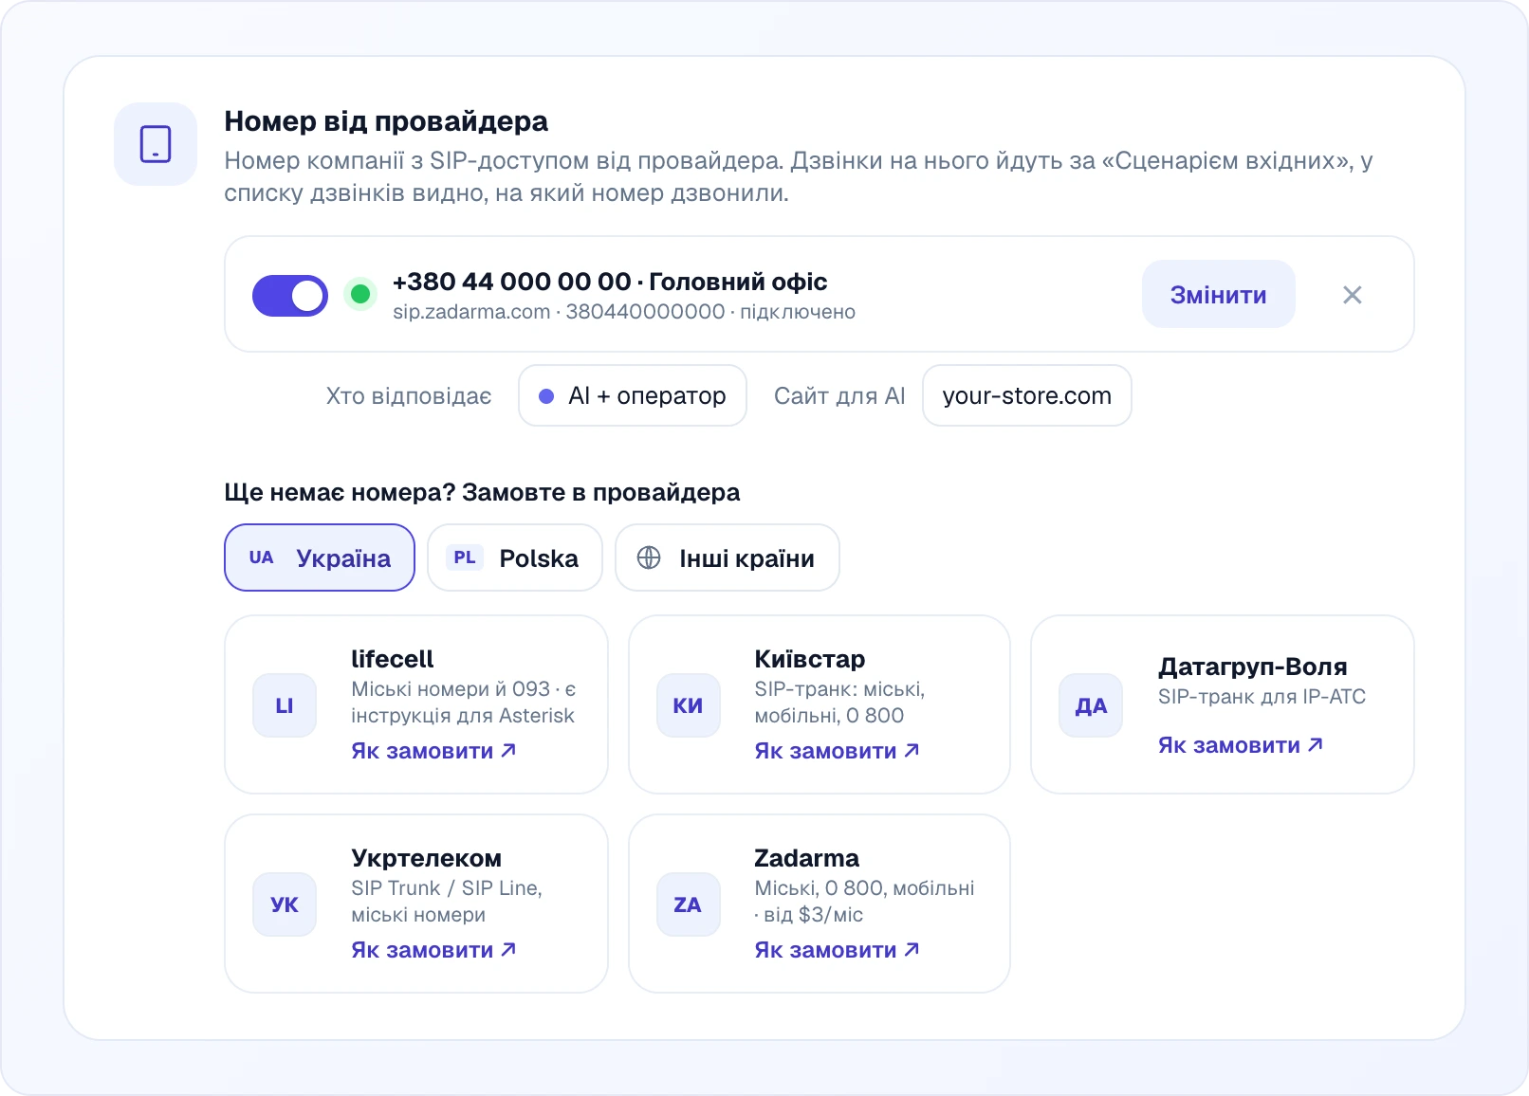Image resolution: width=1529 pixels, height=1096 pixels.
Task: Click the globe icon in Інші країни
Action: (x=649, y=557)
